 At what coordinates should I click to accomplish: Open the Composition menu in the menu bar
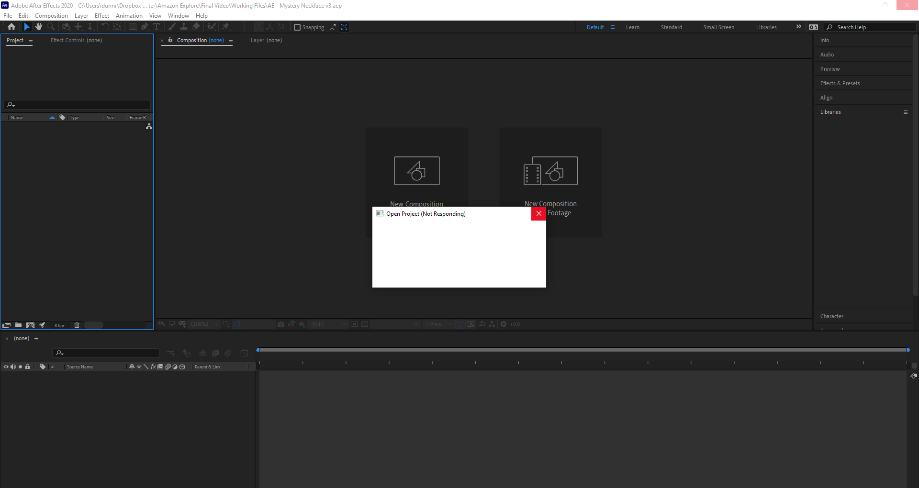[x=51, y=15]
